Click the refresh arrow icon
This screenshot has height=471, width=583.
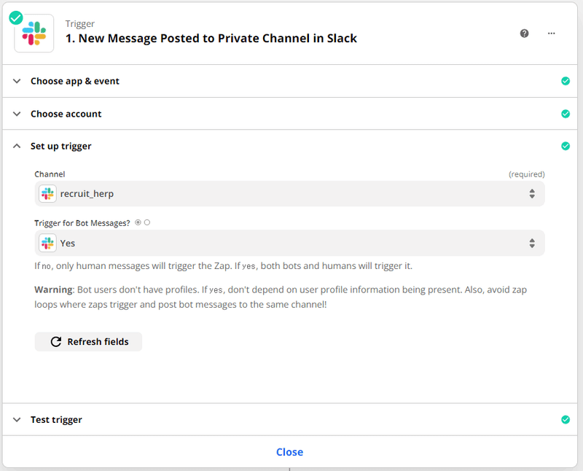pyautogui.click(x=56, y=341)
